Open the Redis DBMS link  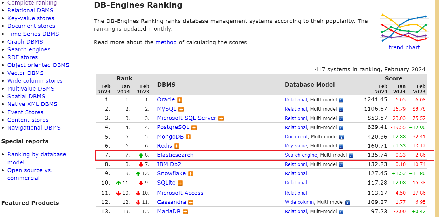165,146
